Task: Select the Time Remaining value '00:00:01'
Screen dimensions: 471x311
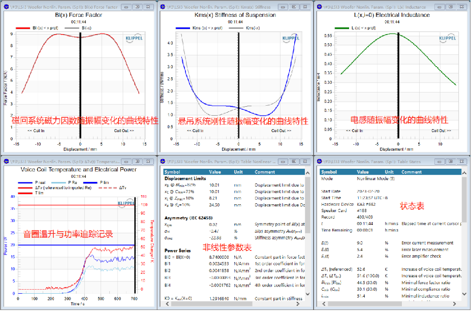Action: [365, 230]
